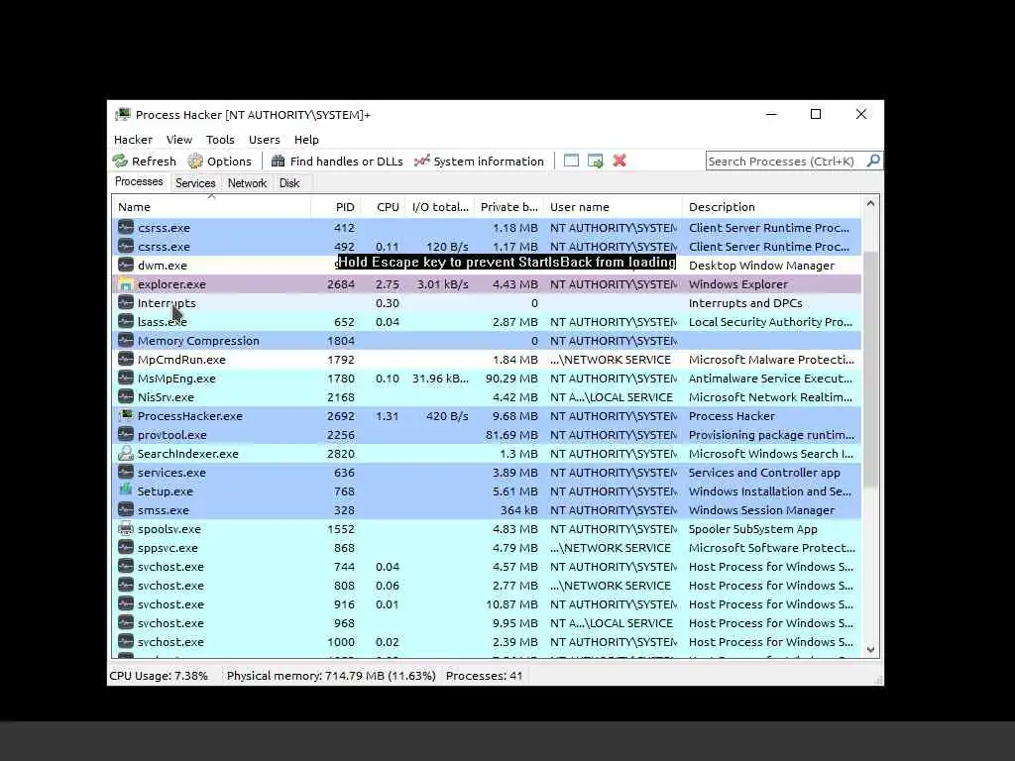1015x761 pixels.
Task: Select the ProcessHacker.exe process icon
Action: [x=126, y=416]
